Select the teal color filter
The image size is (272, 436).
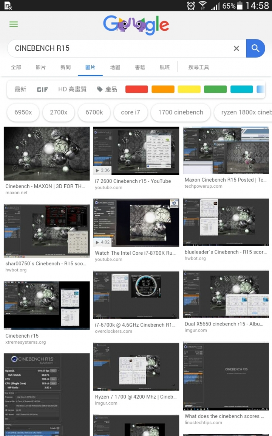click(x=241, y=89)
